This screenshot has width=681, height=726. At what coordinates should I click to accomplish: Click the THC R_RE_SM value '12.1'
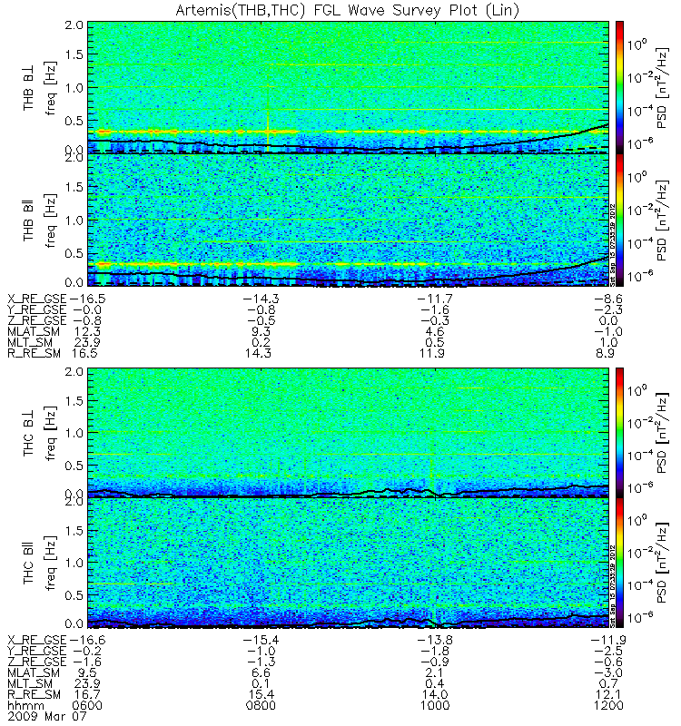click(608, 694)
